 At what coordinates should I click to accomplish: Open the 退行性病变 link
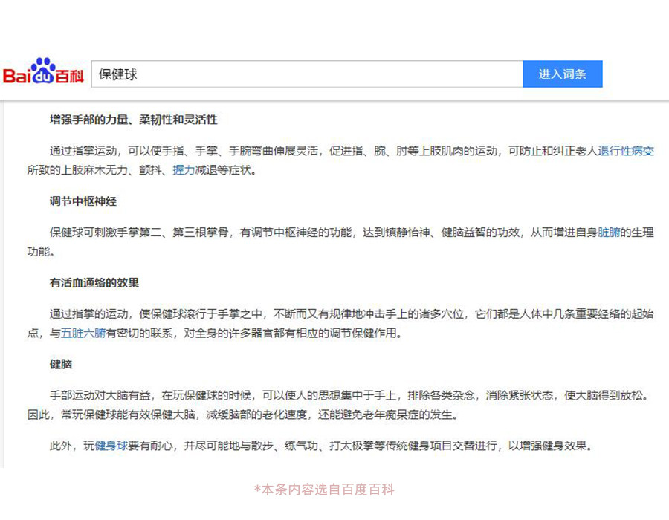click(x=625, y=151)
